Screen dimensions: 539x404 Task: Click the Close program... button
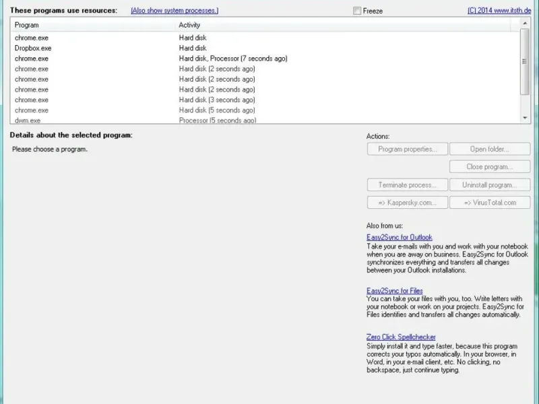coord(490,166)
